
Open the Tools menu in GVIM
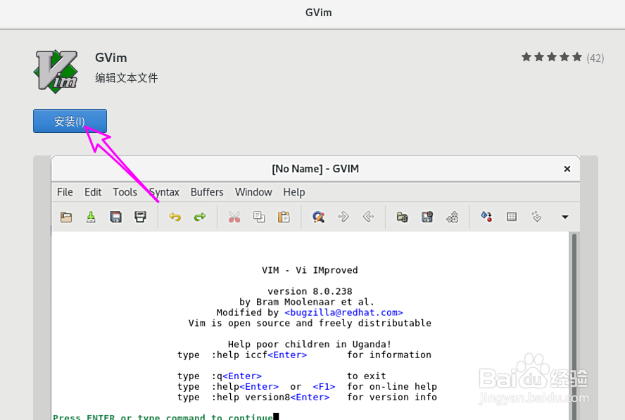125,192
